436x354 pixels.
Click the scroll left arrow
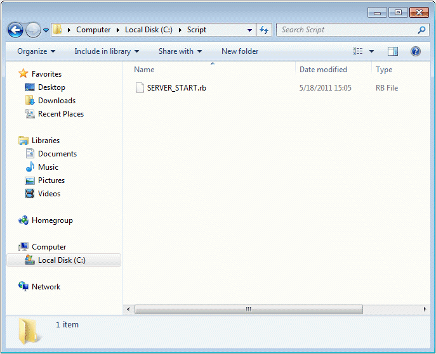pos(128,309)
